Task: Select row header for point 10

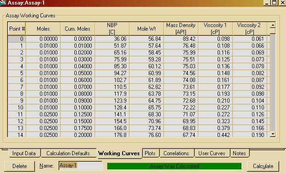Action: click(x=17, y=108)
